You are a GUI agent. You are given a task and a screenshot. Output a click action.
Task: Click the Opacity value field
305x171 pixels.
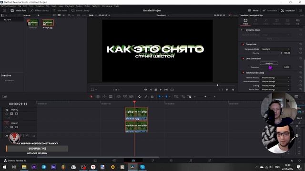click(287, 53)
